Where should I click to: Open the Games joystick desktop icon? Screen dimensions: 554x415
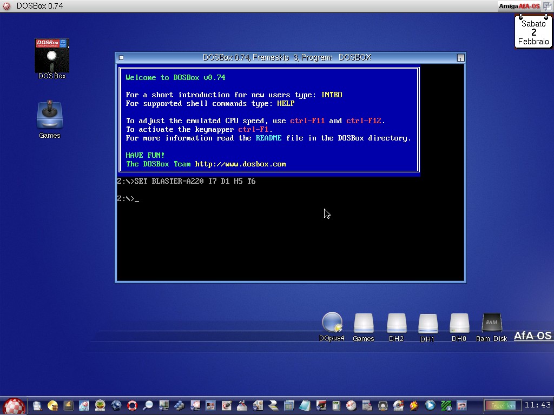tap(49, 116)
